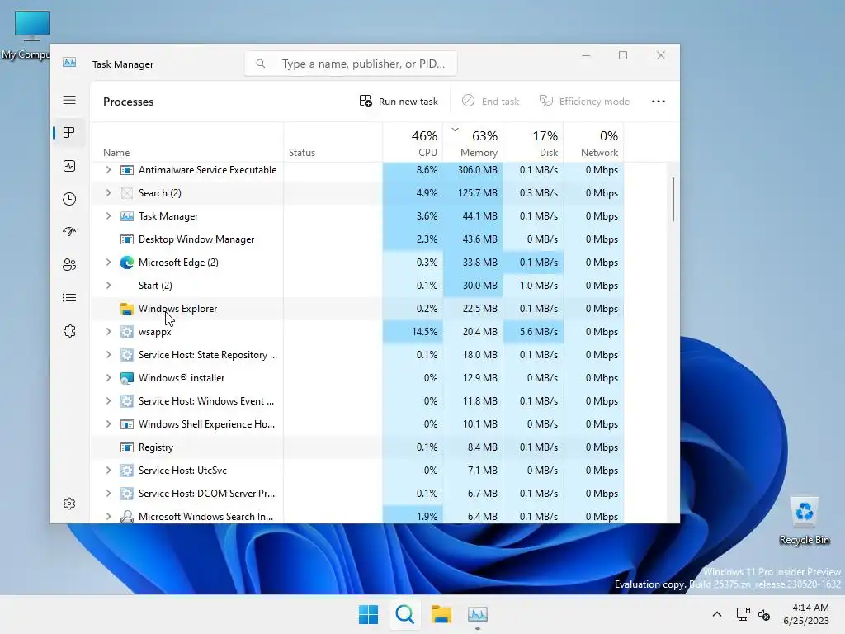Expand the Task Manager process group
The height and width of the screenshot is (634, 845).
108,216
